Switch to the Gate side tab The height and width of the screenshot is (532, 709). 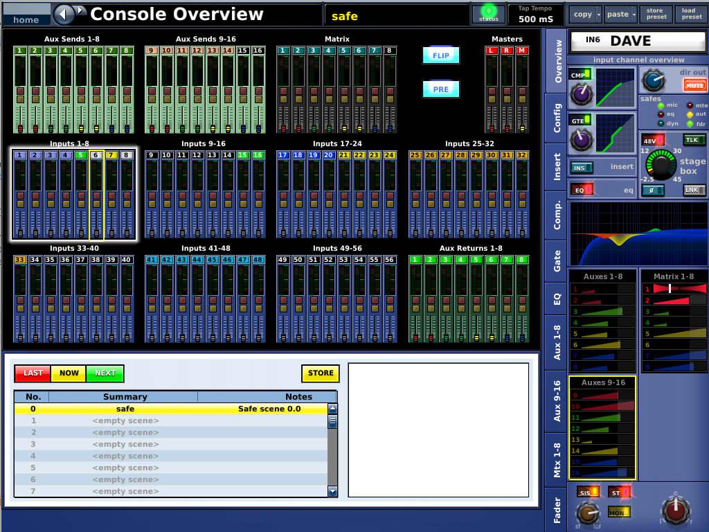tap(557, 260)
